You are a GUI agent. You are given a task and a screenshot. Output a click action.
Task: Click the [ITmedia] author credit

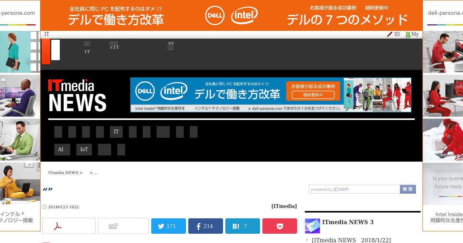pos(284,206)
